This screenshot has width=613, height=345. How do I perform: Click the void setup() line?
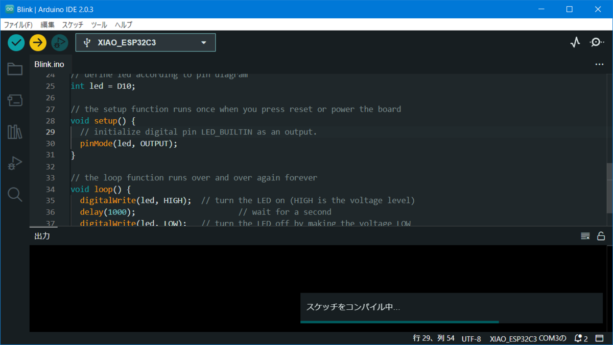click(x=103, y=121)
